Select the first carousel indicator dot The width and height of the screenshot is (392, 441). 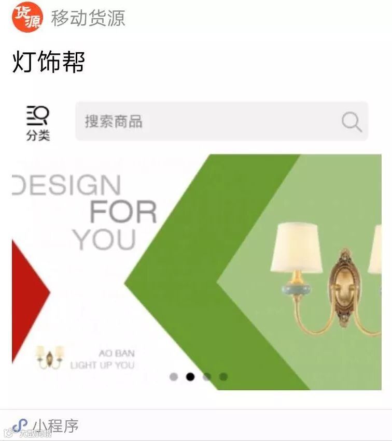pyautogui.click(x=174, y=377)
